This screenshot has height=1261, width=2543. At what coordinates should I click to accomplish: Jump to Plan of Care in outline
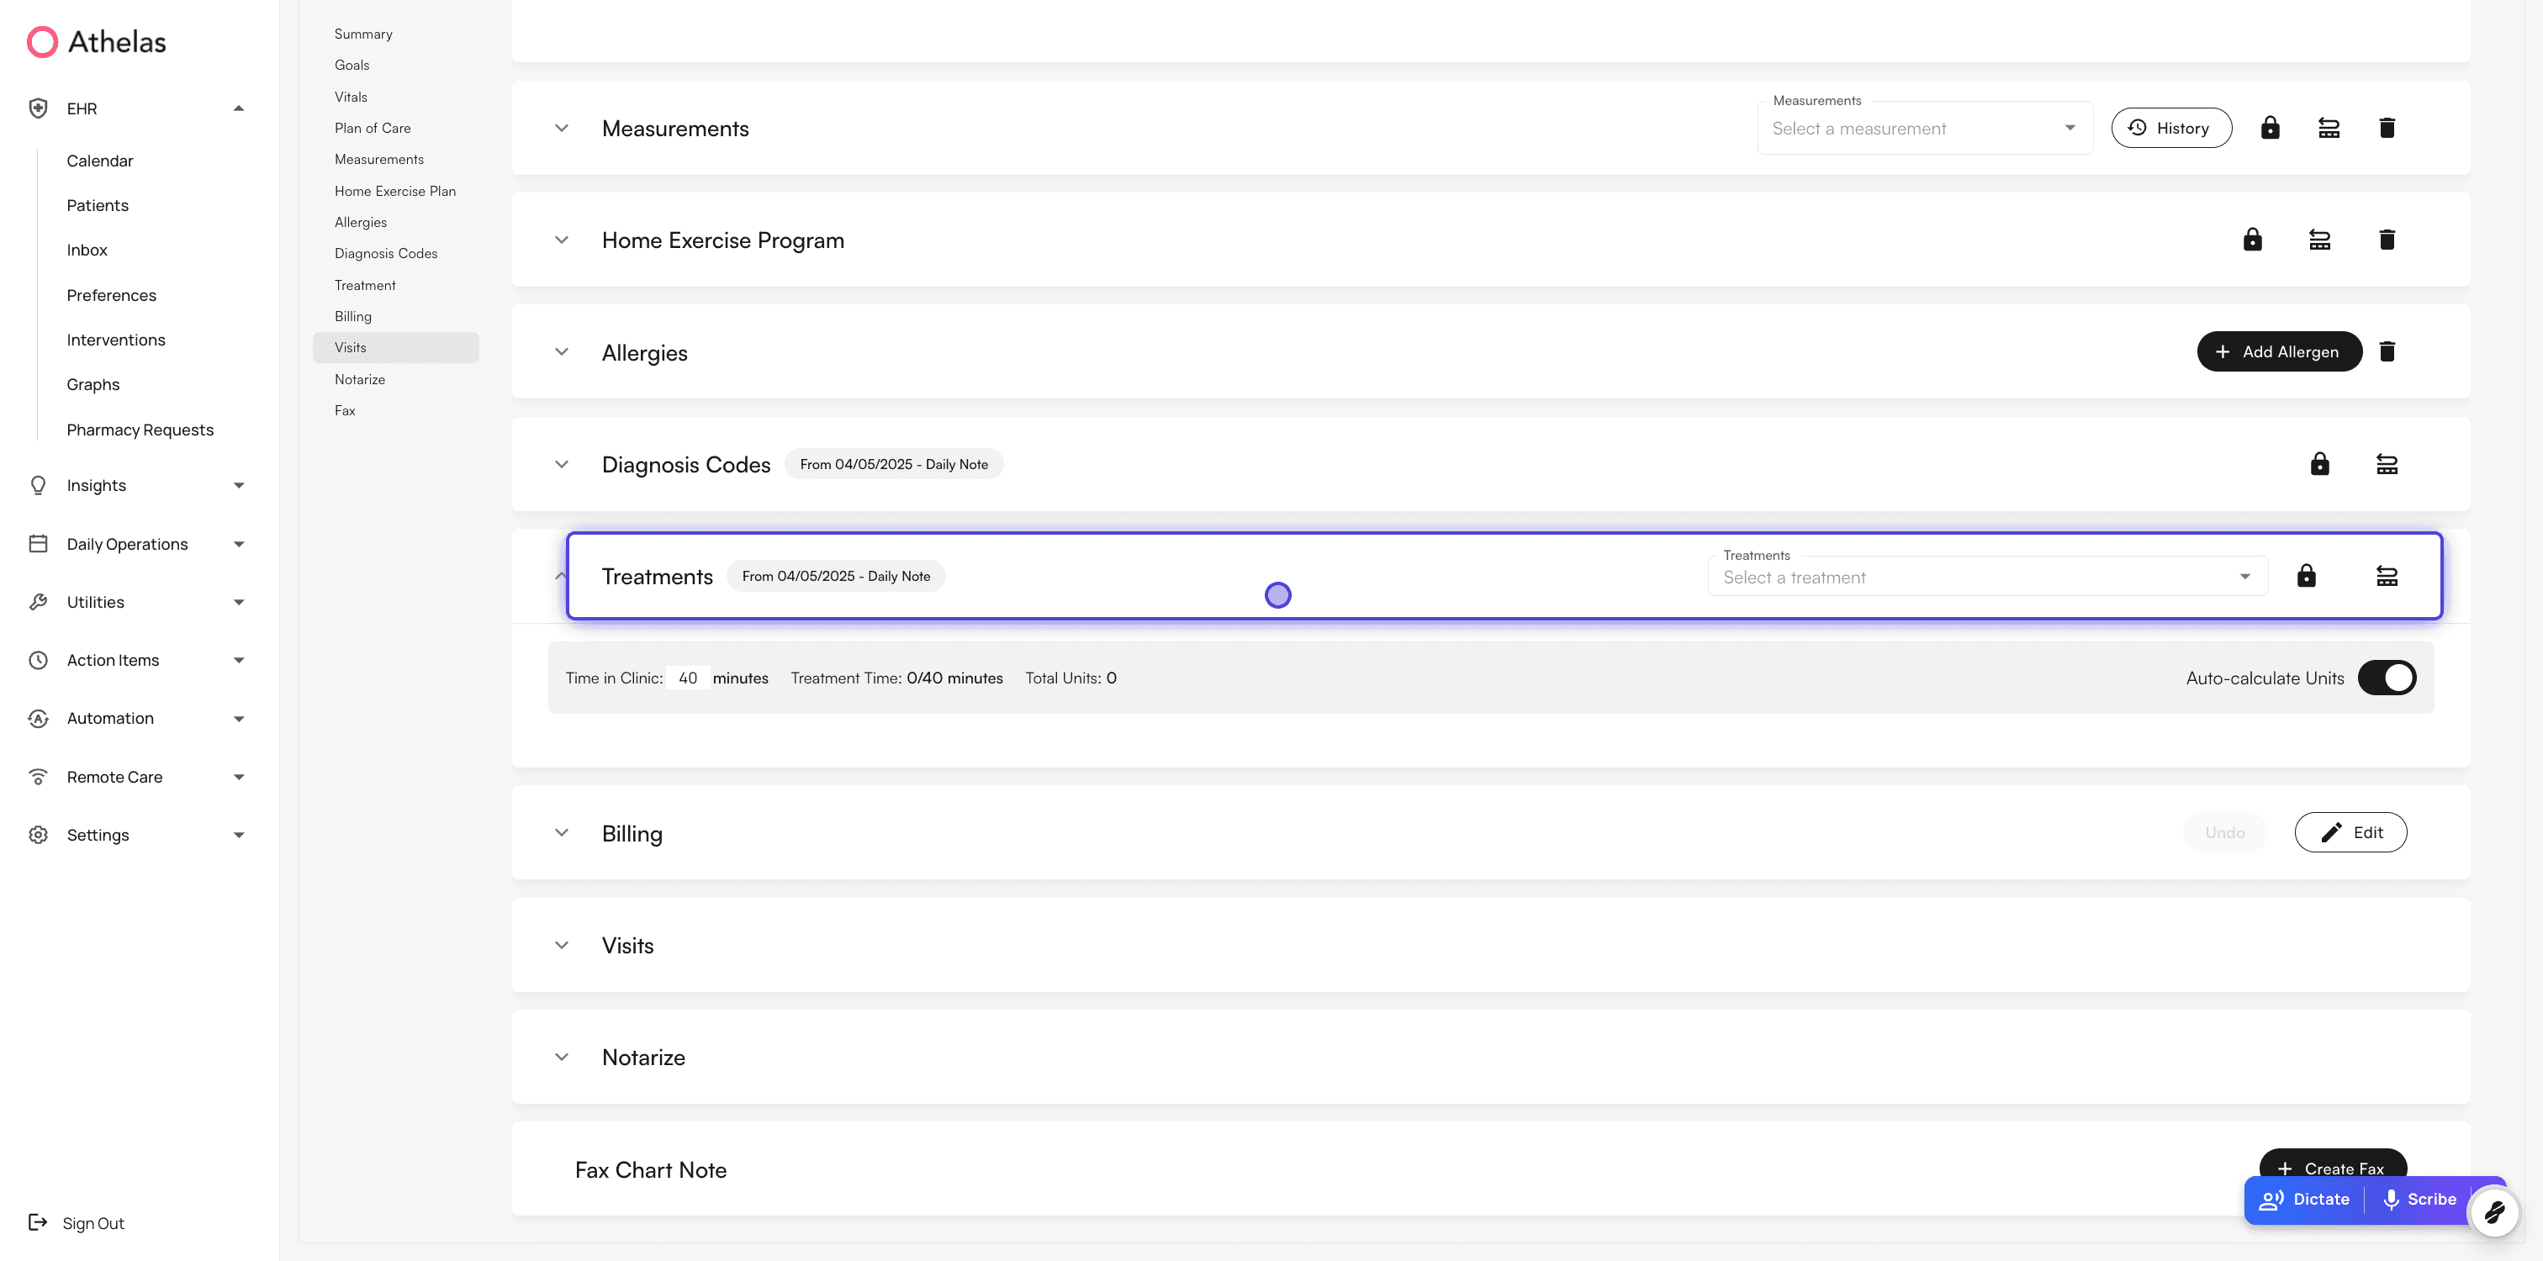373,129
